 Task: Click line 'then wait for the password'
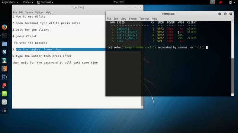point(55,63)
